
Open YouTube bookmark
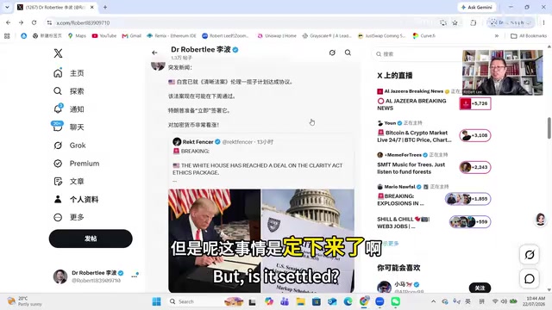(x=104, y=36)
